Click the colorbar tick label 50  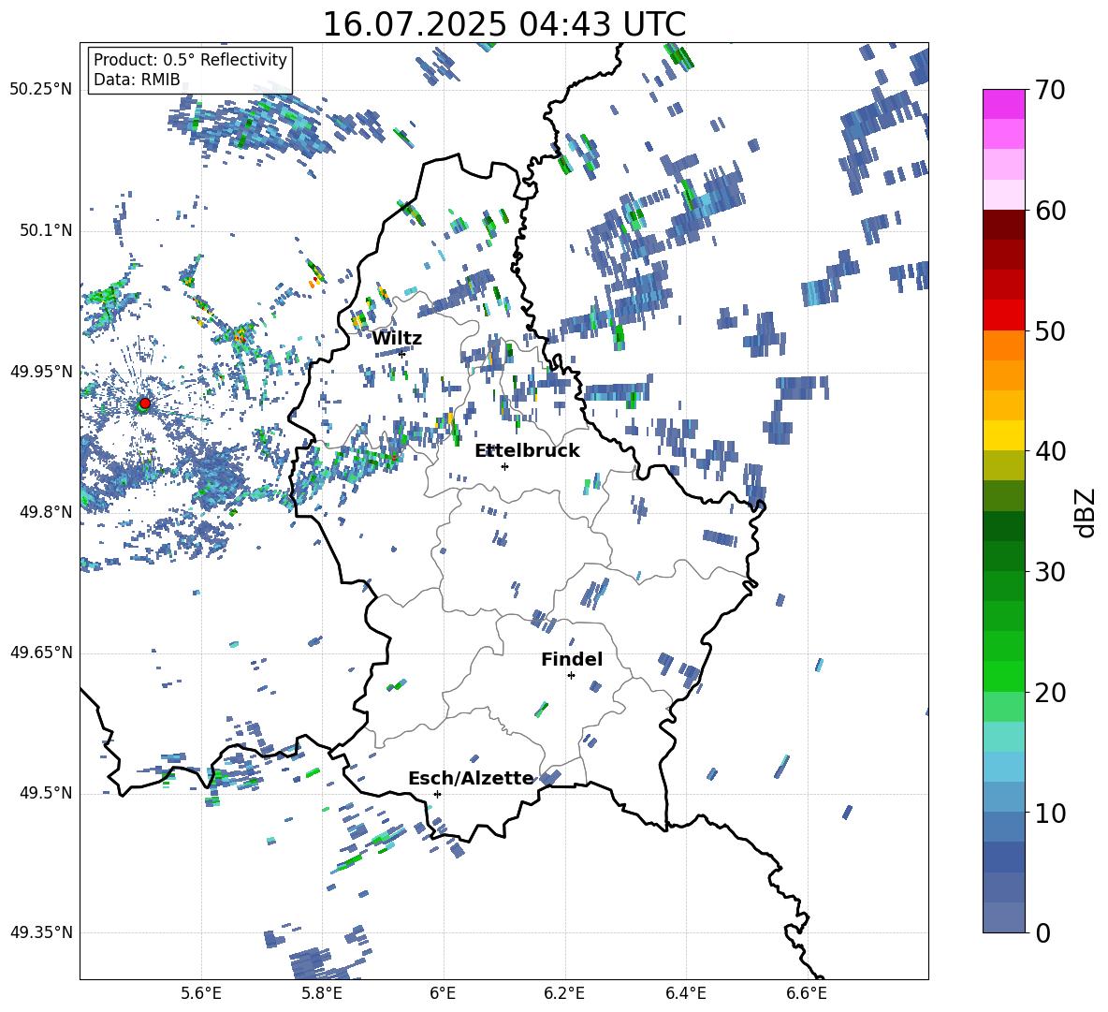click(1050, 330)
